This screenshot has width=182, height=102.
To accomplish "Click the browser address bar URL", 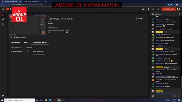I will [28, 5].
